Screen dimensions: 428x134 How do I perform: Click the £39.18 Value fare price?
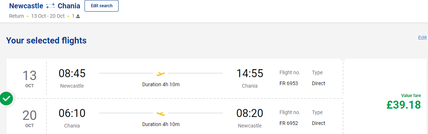(x=404, y=105)
